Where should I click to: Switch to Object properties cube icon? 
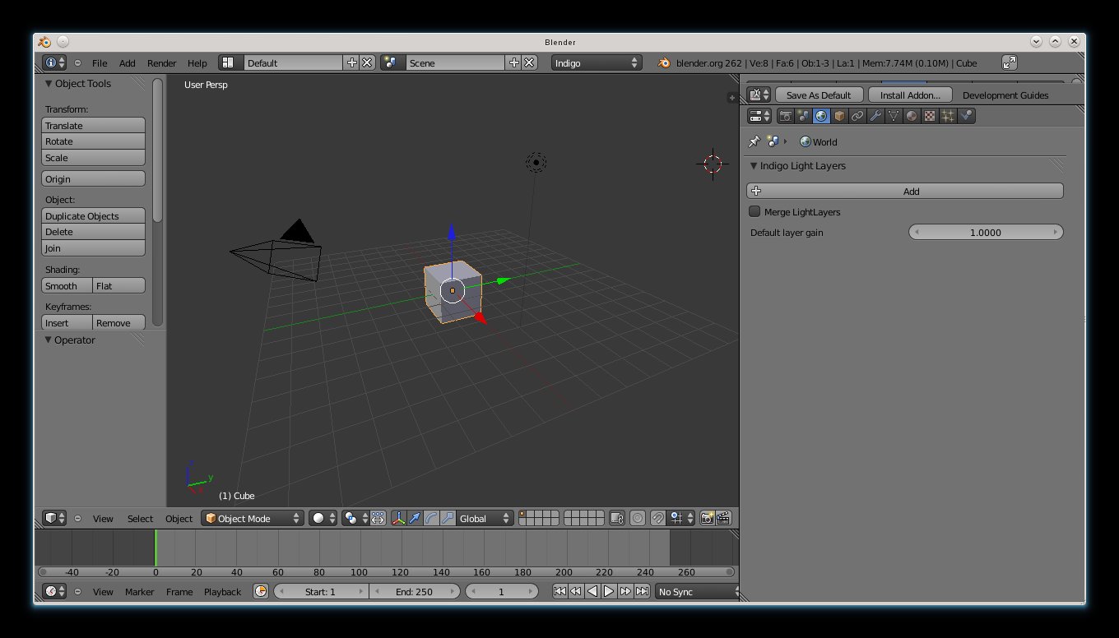(839, 117)
